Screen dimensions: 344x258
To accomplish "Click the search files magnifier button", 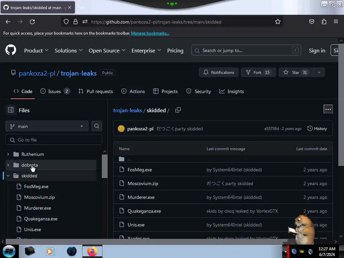I will click(96, 126).
